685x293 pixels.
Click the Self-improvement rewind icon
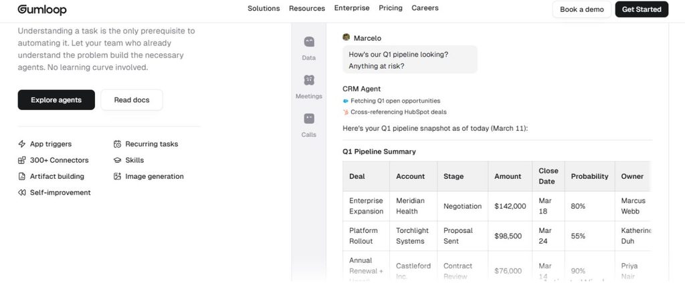coord(22,192)
